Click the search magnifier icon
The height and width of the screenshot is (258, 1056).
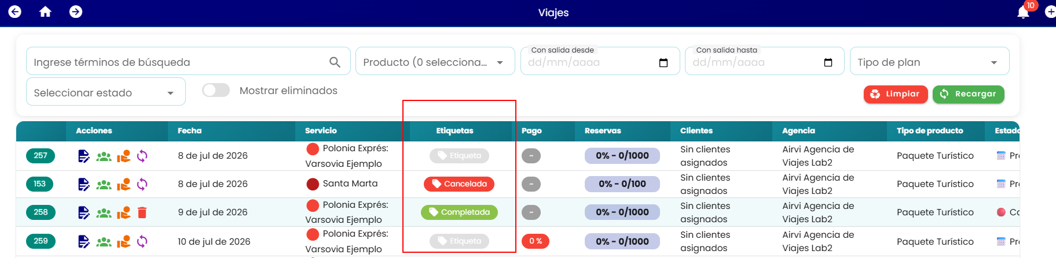335,62
